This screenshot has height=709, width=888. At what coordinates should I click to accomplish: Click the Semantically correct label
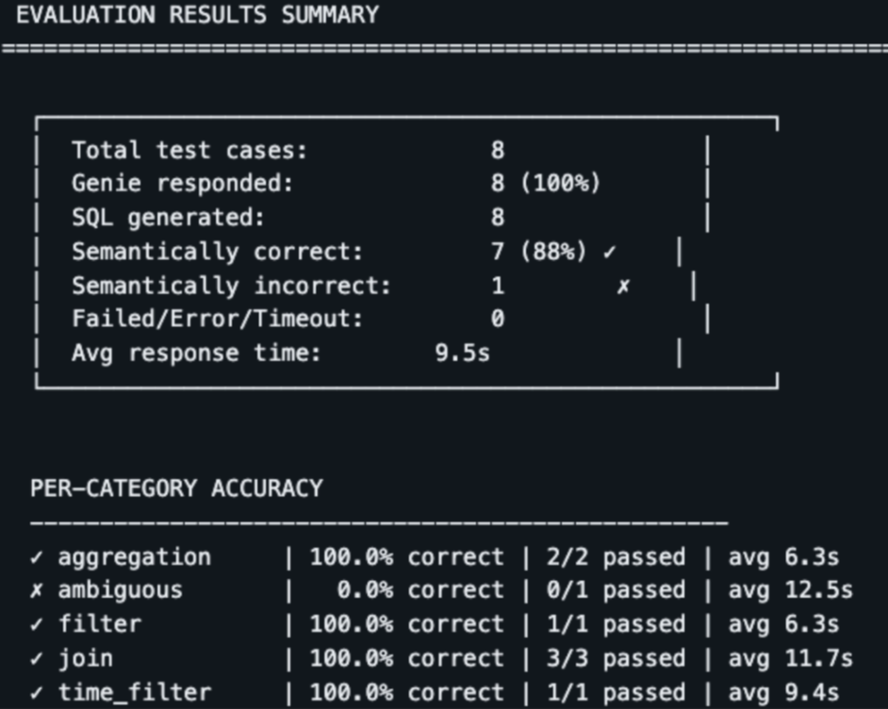point(218,252)
